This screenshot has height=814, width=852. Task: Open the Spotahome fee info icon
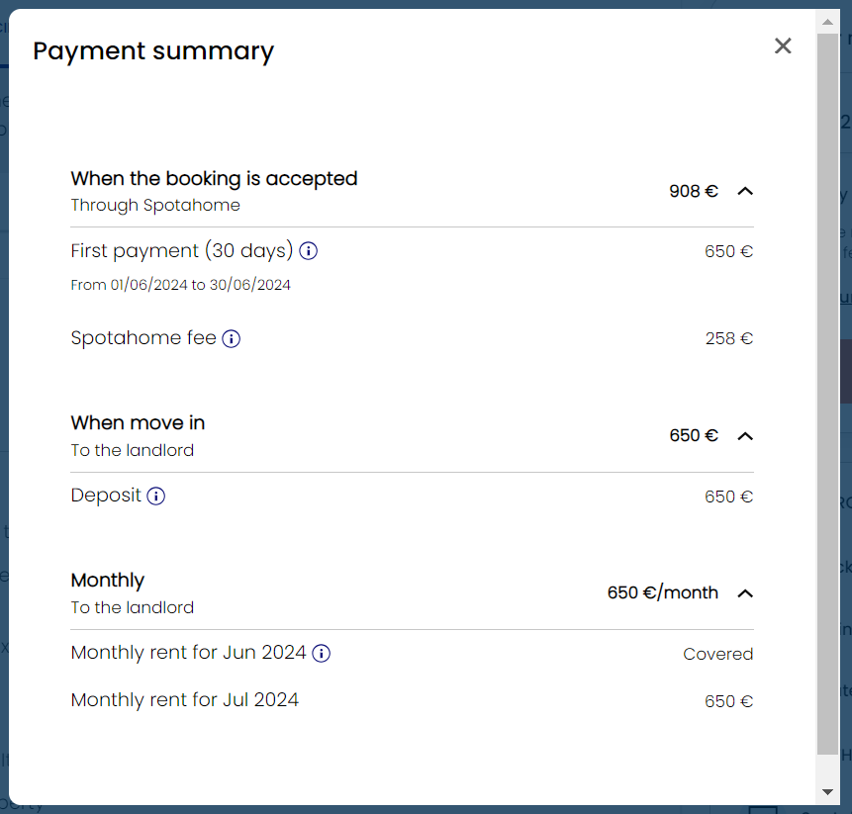(231, 338)
